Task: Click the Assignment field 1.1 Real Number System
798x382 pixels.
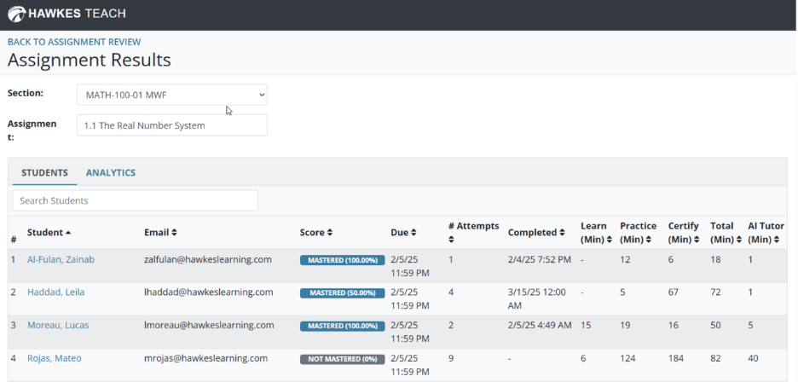Action: (171, 125)
